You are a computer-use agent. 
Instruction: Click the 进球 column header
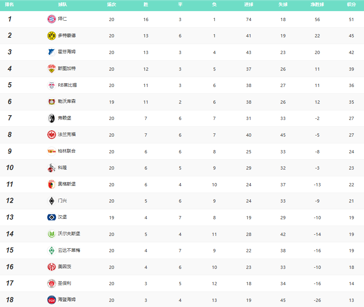249,5
